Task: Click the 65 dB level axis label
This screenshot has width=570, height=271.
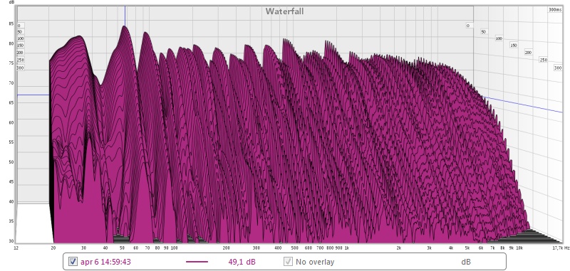Action: (11, 103)
